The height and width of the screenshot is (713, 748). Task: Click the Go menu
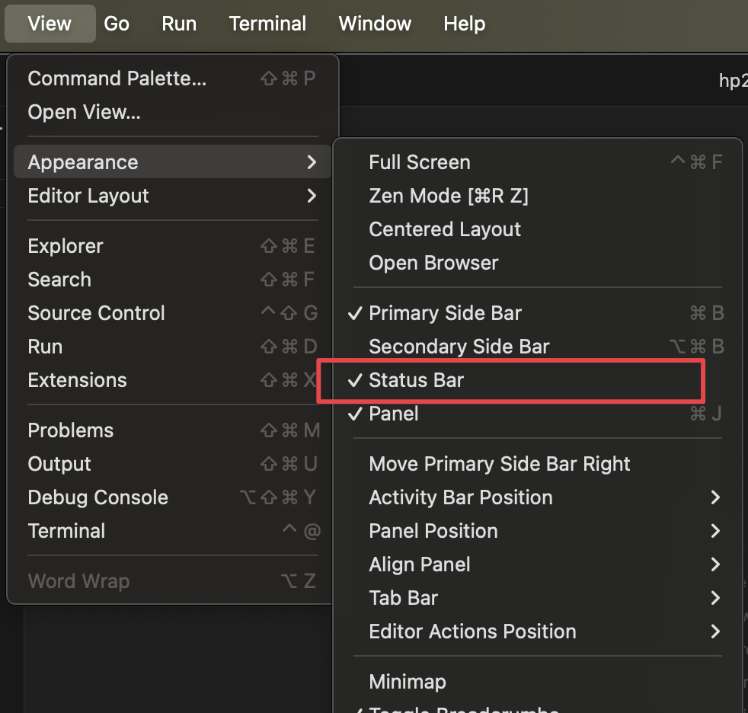117,24
